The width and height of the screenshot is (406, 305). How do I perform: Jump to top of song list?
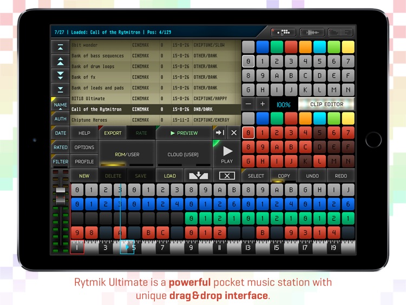pos(60,47)
